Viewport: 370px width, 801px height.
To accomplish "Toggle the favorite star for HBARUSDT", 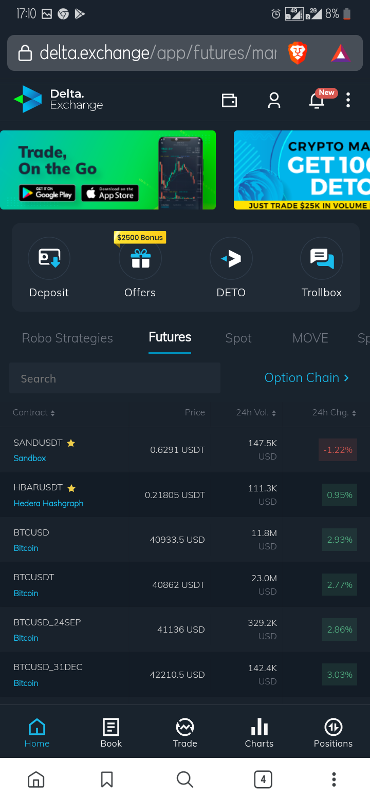I will tap(71, 488).
